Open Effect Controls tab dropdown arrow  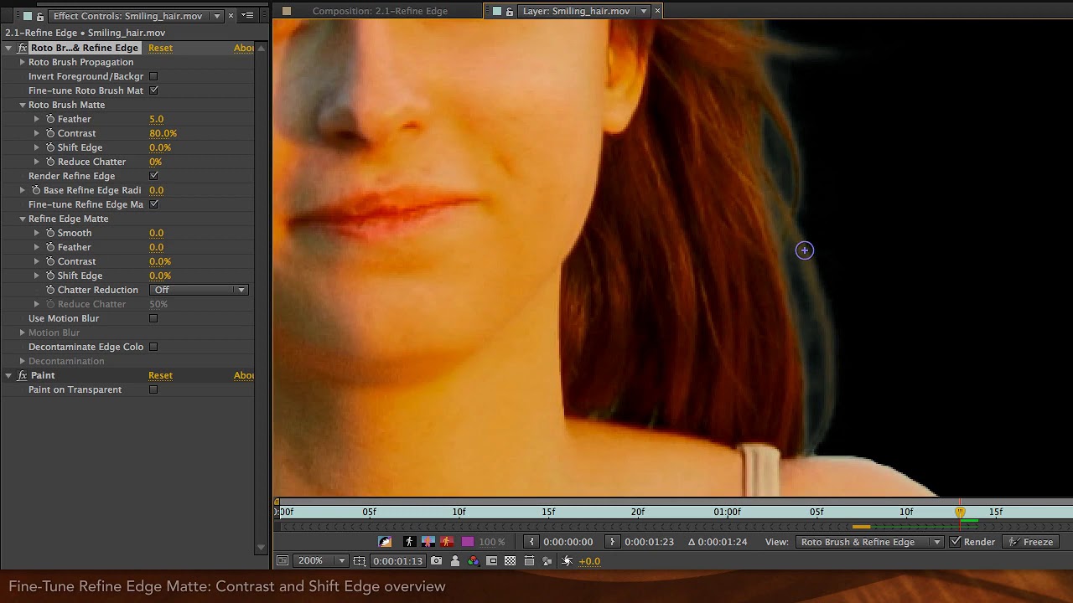point(217,16)
